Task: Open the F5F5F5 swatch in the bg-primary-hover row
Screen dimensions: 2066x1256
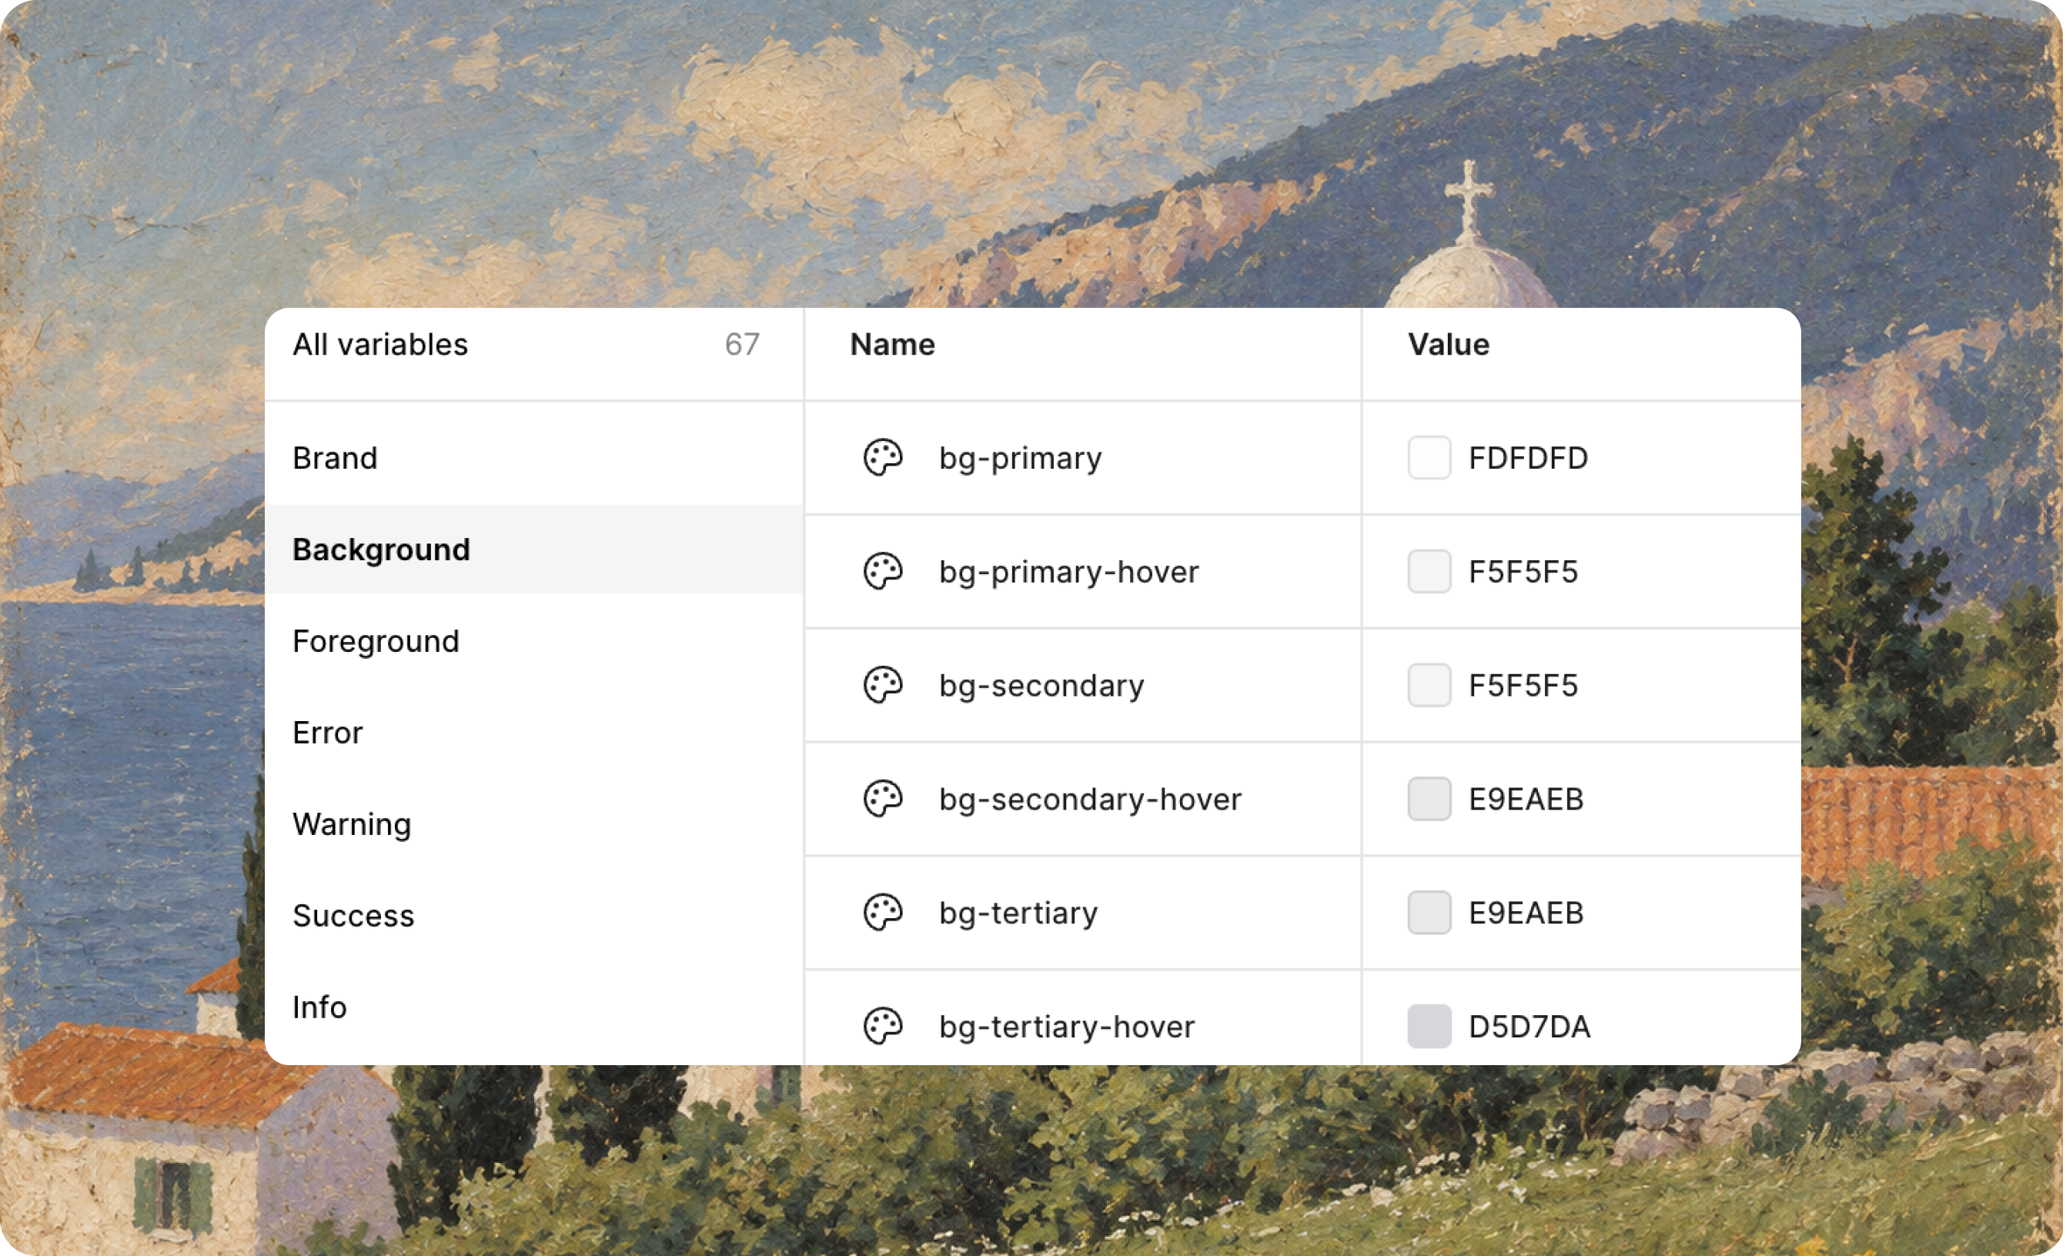Action: click(x=1429, y=572)
